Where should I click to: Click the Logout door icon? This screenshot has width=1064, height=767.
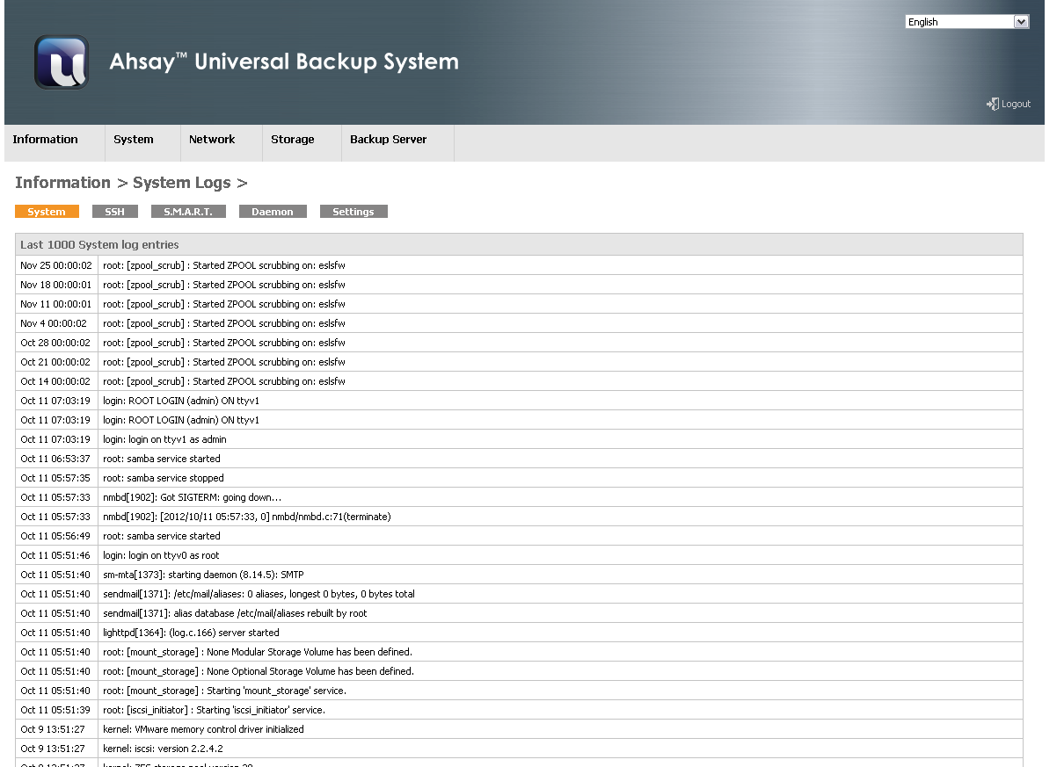(992, 104)
